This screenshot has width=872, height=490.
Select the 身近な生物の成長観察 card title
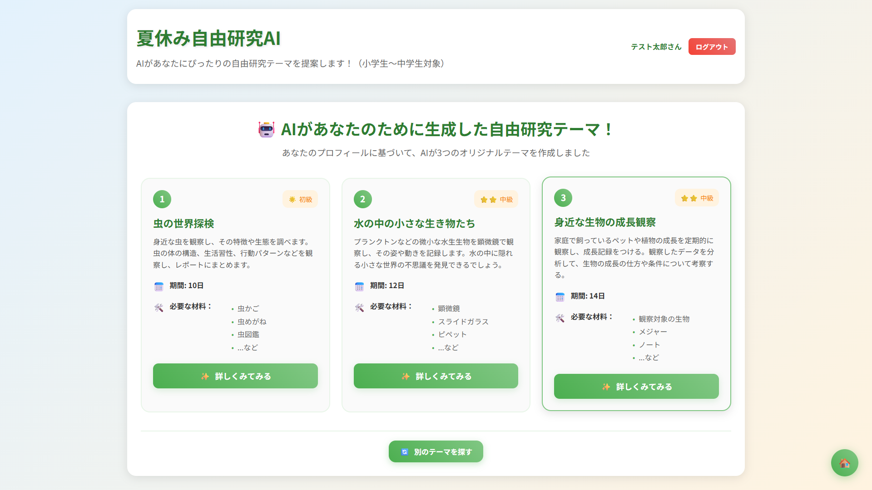pyautogui.click(x=605, y=222)
